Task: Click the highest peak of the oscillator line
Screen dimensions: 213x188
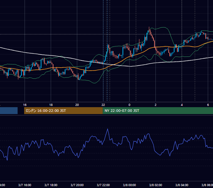Action: [108, 129]
